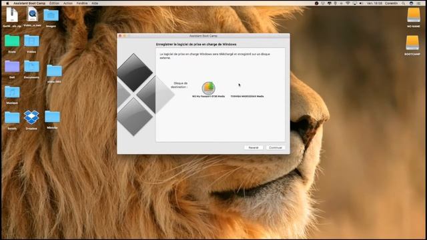The image size is (427, 240).
Task: Open the Aide menu
Action: (x=95, y=3)
